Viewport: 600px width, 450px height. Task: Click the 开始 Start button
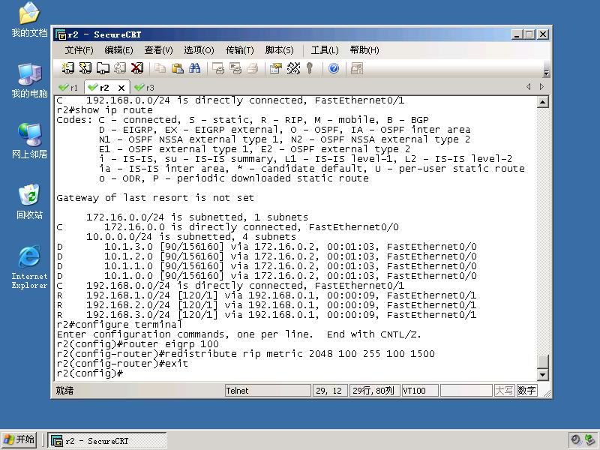click(x=19, y=439)
